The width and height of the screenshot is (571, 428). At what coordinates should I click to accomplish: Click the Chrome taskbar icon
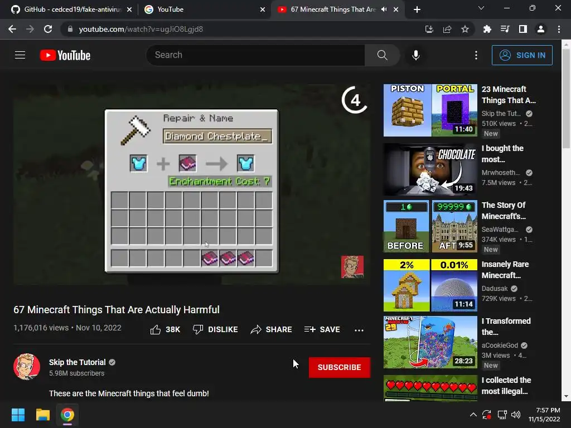click(67, 415)
